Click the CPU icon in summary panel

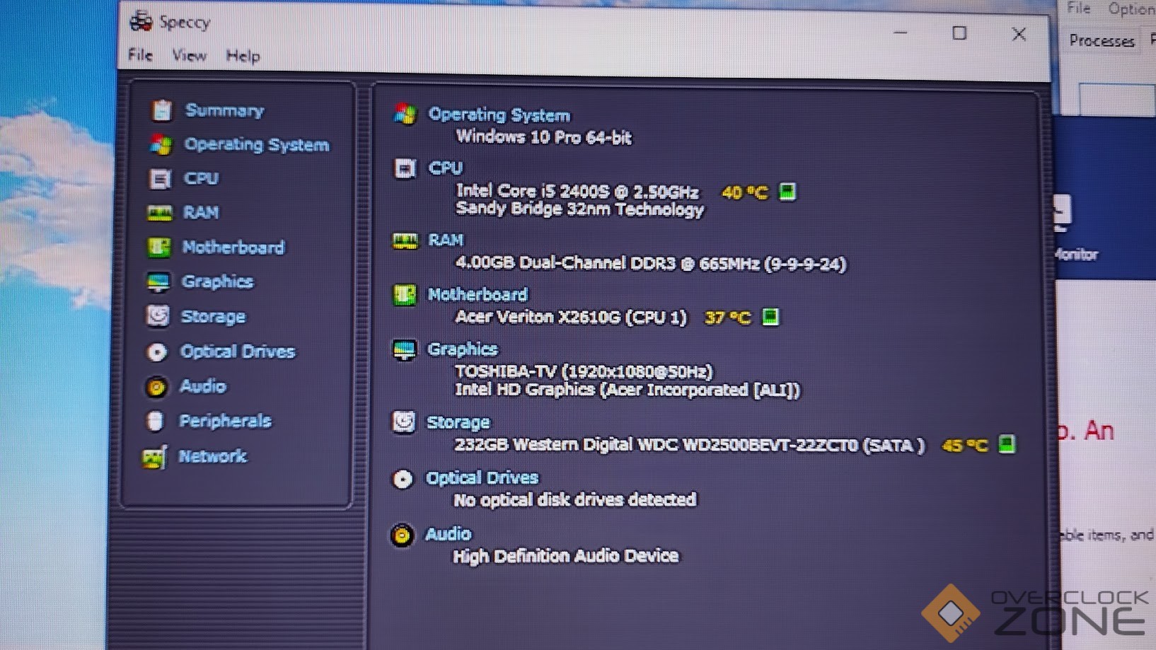[405, 168]
